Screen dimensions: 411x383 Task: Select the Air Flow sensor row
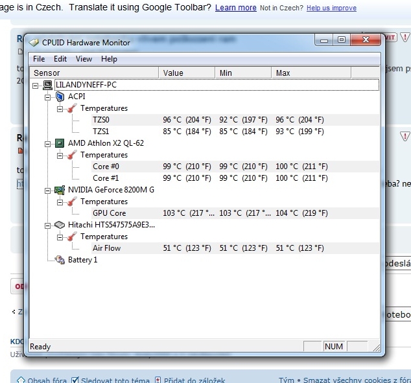point(235,248)
